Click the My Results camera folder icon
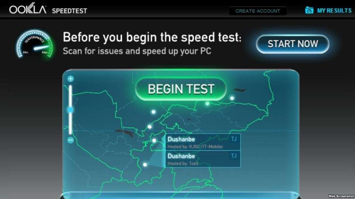This screenshot has height=199, width=355. (309, 10)
